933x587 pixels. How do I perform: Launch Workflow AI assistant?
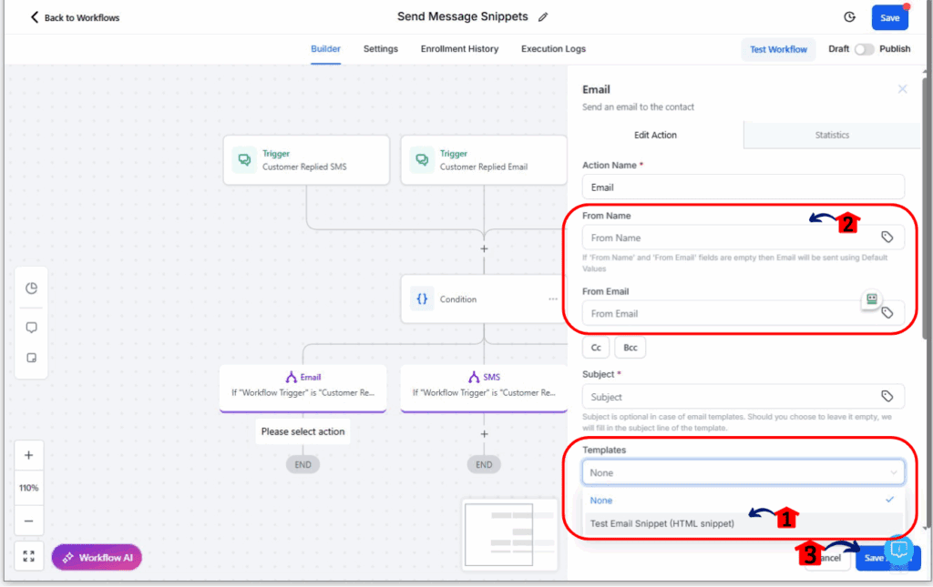point(97,557)
